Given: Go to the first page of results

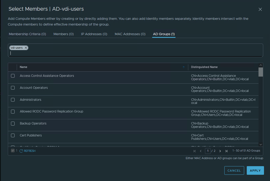Looking at the screenshot, I should click(x=195, y=151).
